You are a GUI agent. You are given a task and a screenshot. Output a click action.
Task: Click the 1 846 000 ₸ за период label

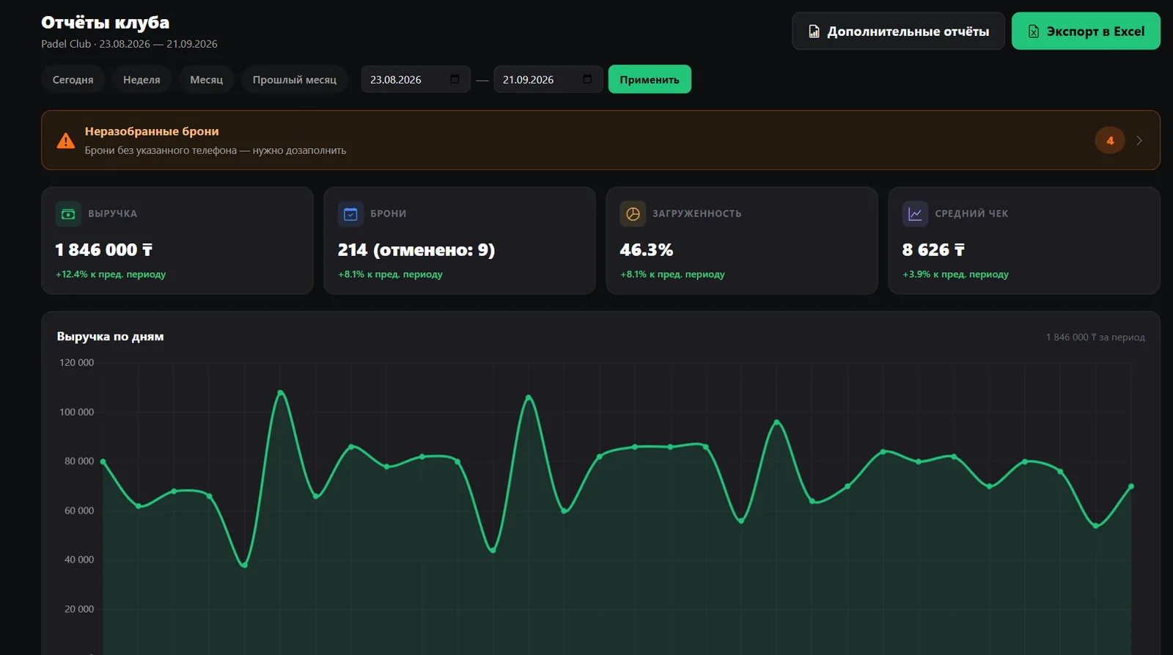(x=1095, y=337)
